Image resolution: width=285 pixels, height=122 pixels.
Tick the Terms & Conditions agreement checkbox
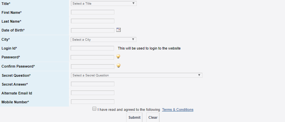(x=94, y=109)
